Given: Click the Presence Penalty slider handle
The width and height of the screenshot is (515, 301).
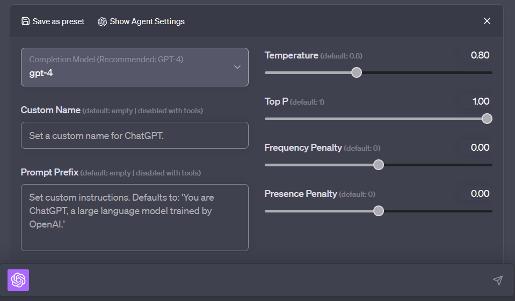Looking at the screenshot, I should pyautogui.click(x=379, y=211).
